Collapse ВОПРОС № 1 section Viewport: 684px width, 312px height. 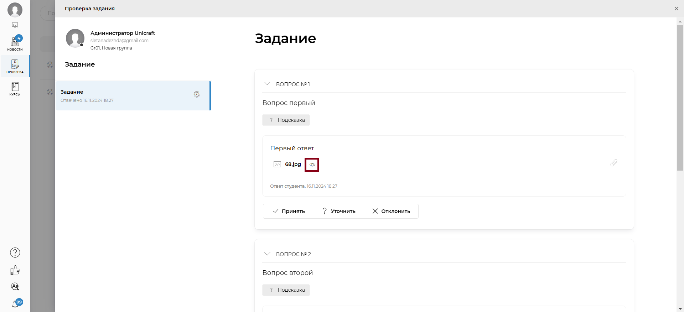click(x=267, y=84)
